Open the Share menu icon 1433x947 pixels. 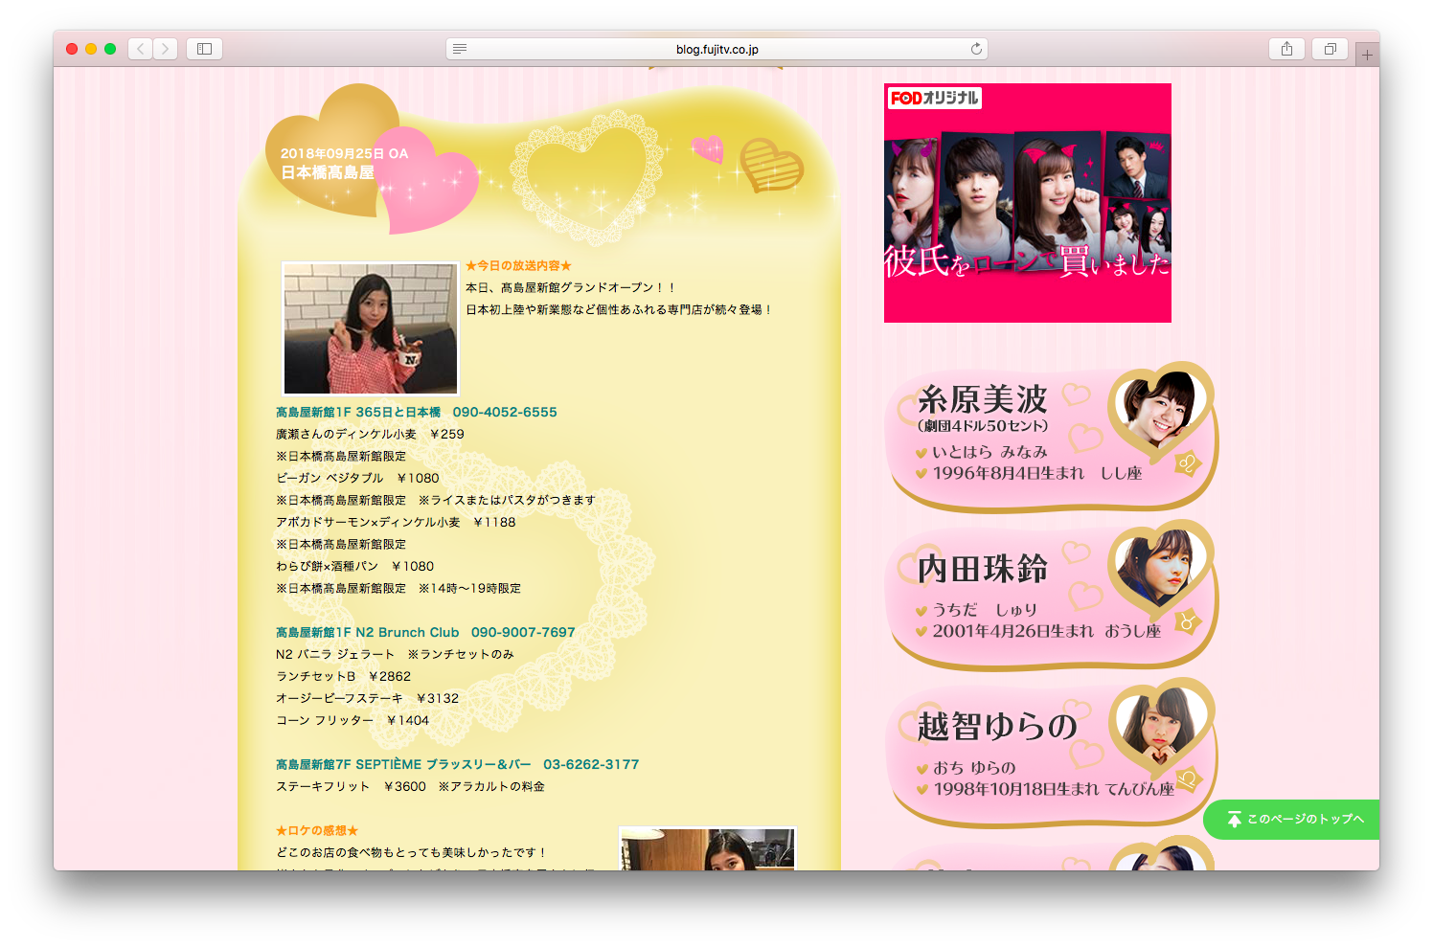click(1286, 49)
